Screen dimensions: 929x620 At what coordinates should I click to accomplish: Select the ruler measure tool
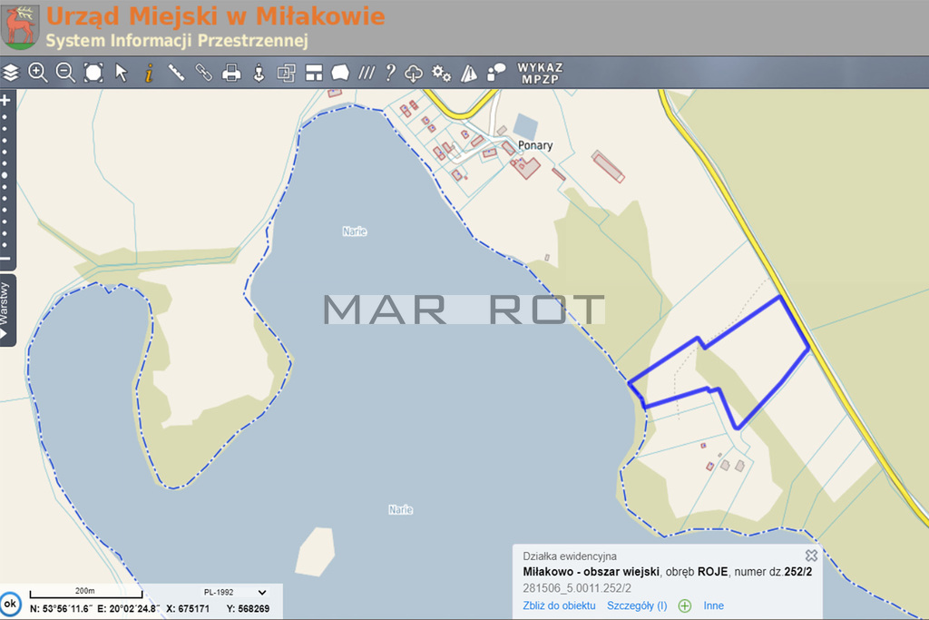(x=176, y=73)
